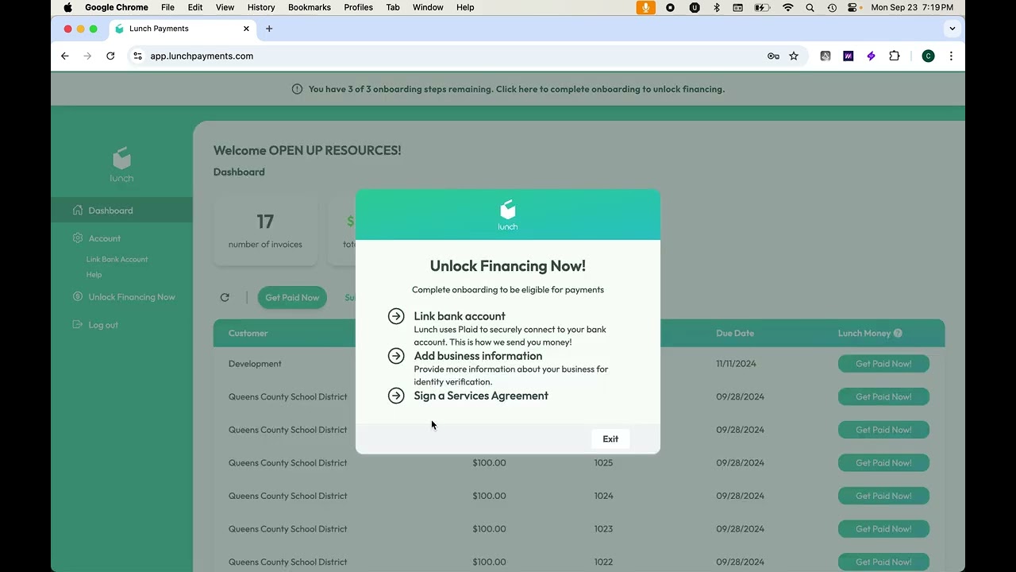Bookmark this page with the star icon
The width and height of the screenshot is (1016, 572).
[x=794, y=56]
